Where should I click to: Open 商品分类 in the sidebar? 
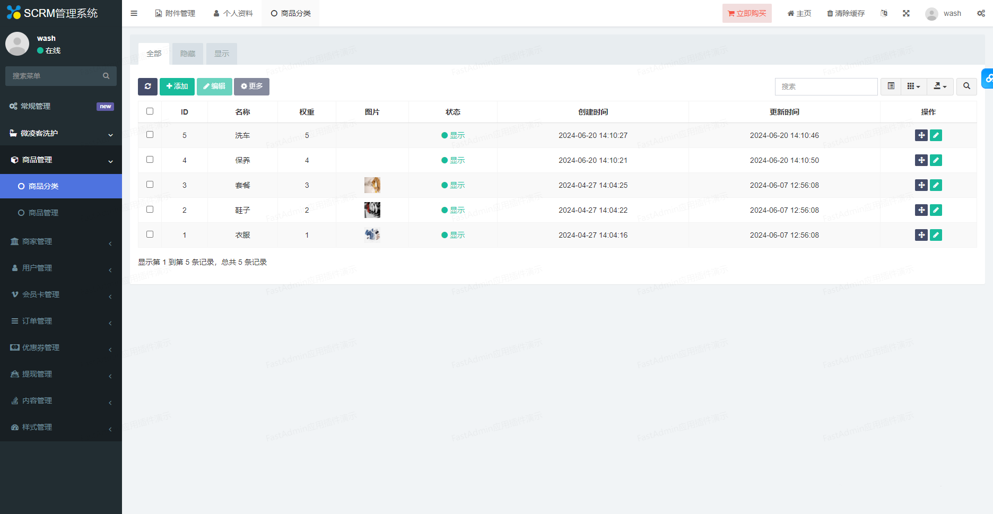(61, 186)
